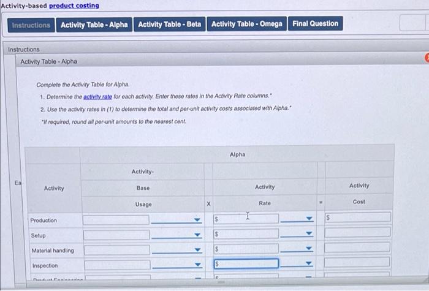Expand Inspection activity rate unit dropdown
The width and height of the screenshot is (429, 291).
(x=297, y=263)
